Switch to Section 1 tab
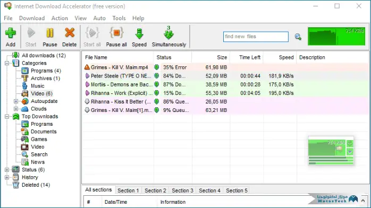The width and height of the screenshot is (371, 208). tap(128, 190)
